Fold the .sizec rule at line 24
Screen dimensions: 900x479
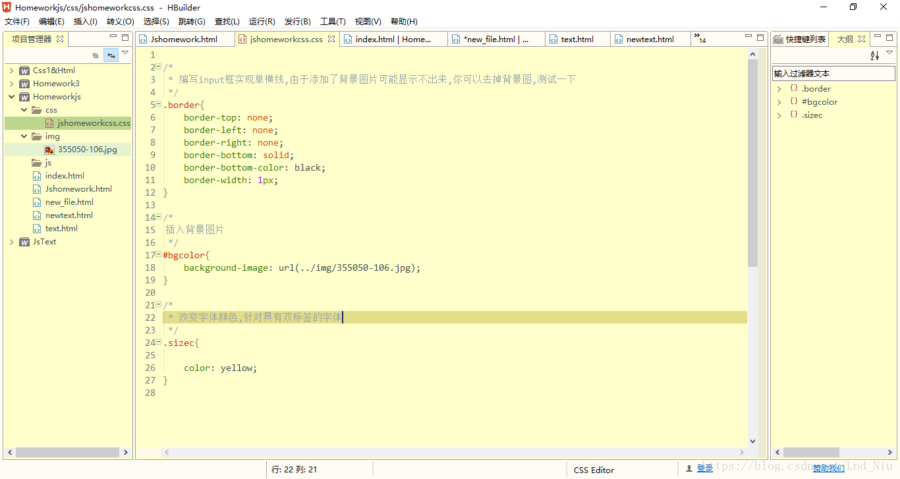pos(159,343)
